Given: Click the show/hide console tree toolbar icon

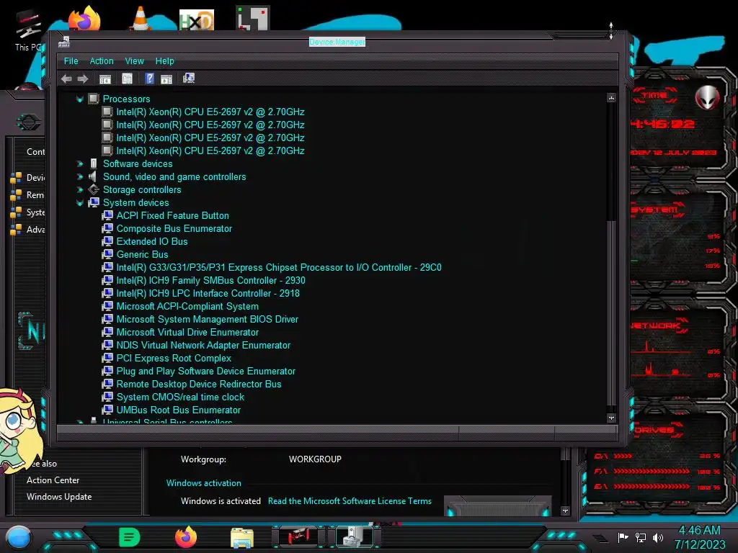Looking at the screenshot, I should 105,79.
